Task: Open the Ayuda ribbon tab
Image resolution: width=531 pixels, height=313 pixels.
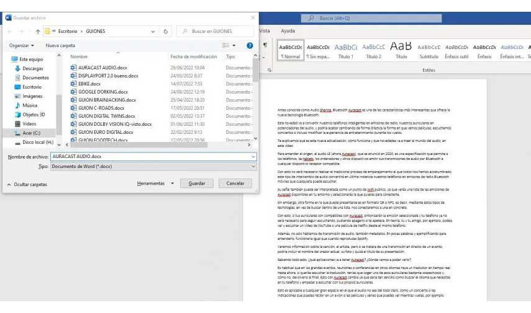Action: tap(288, 31)
